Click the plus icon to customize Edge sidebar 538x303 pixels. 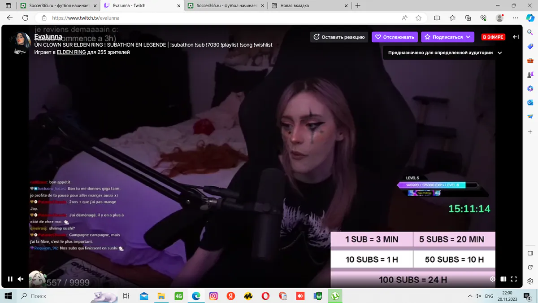coord(530,132)
